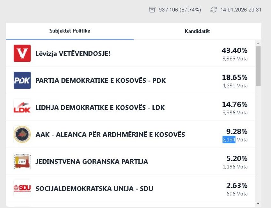
Task: Select LIDHJA DEMOKRATIKE E KOSOVËS - LDK row
Action: (x=100, y=108)
